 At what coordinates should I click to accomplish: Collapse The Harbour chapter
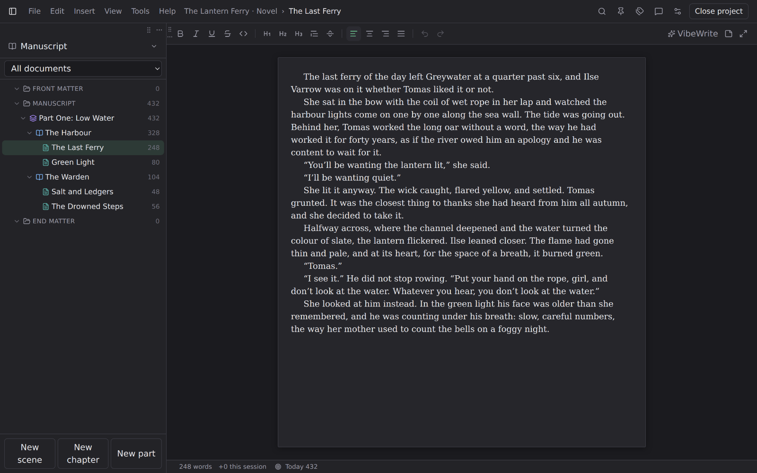[29, 133]
